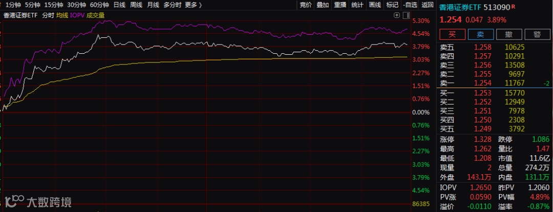Image resolution: width=553 pixels, height=212 pixels.
Task: Open the 画线 drawing tool
Action: pos(374,5)
